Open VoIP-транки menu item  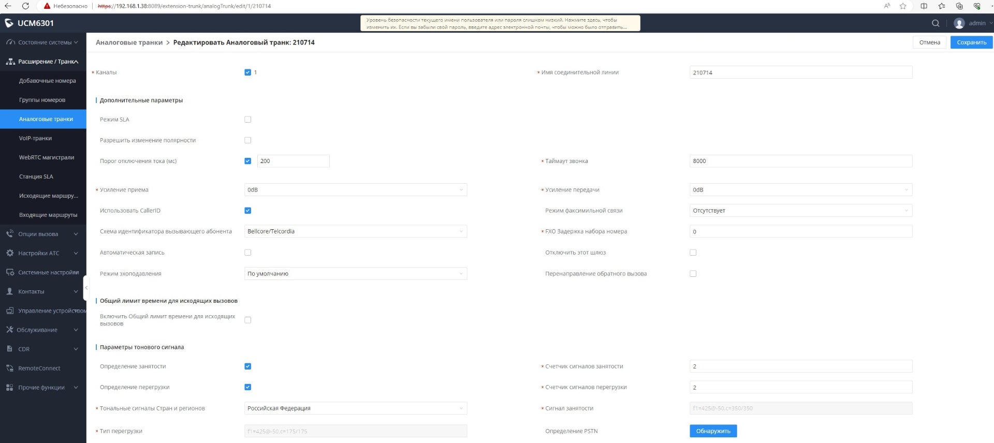tap(43, 138)
